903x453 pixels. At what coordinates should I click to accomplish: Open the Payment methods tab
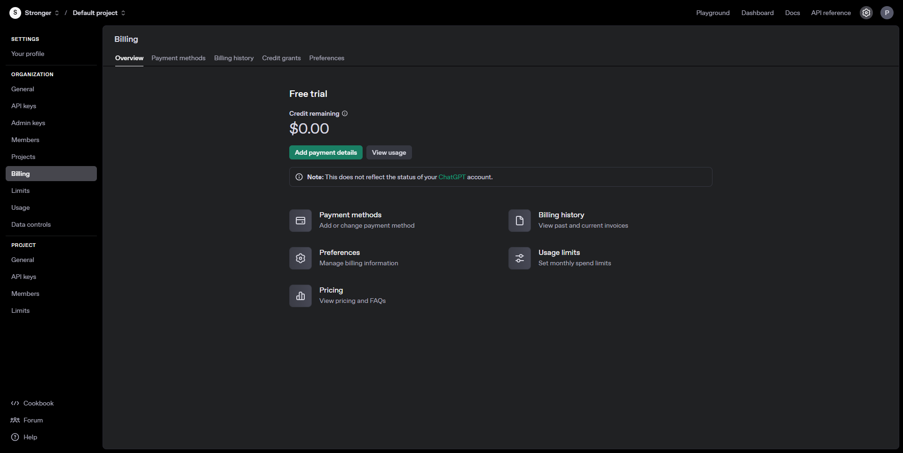pos(178,58)
